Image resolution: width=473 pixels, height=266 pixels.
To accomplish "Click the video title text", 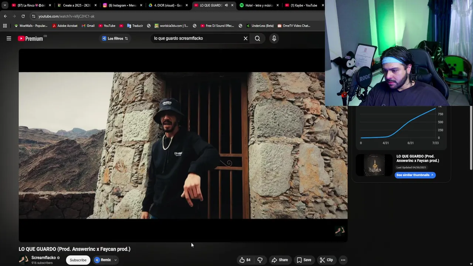I will point(75,249).
